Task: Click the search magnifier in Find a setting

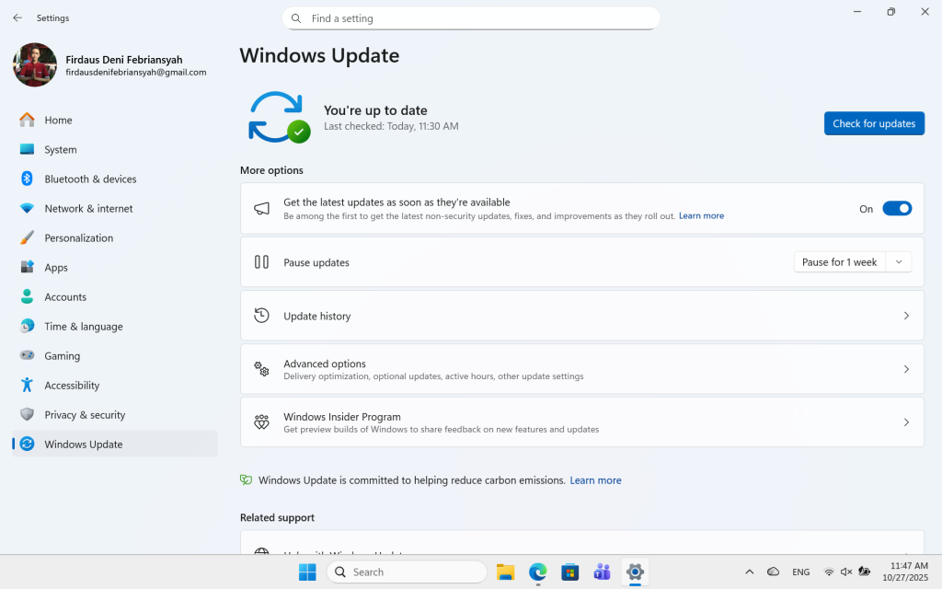Action: click(x=296, y=18)
